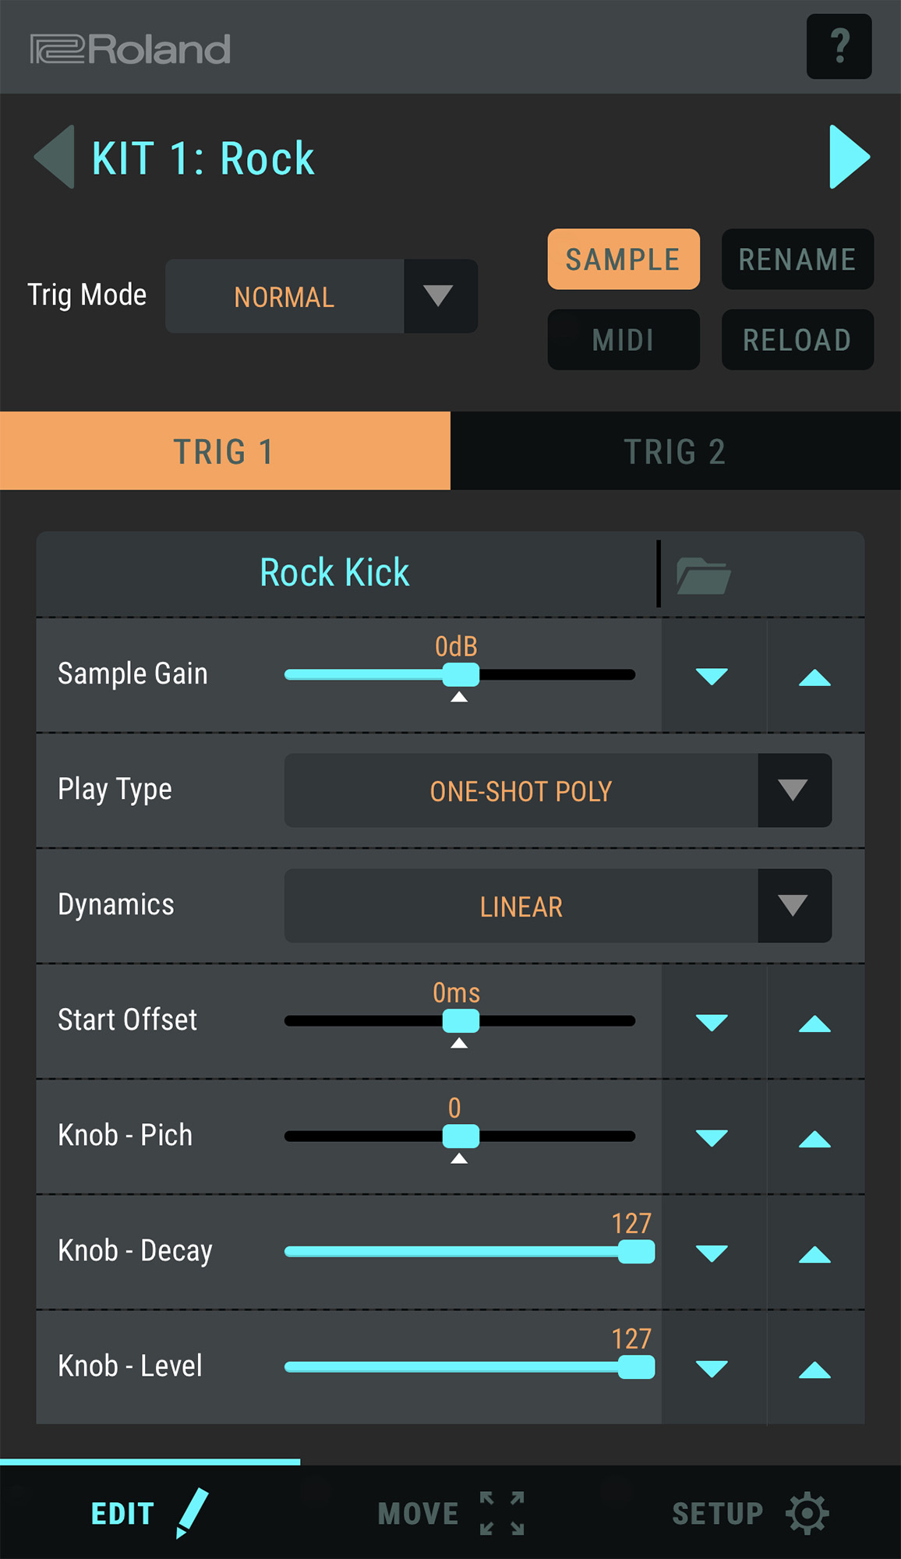Toggle the SAMPLE mode button

(624, 259)
